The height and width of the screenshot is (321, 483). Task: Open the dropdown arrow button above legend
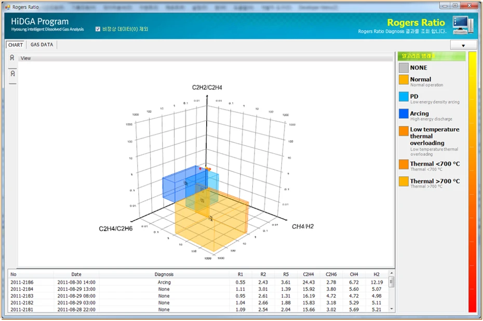pos(463,46)
